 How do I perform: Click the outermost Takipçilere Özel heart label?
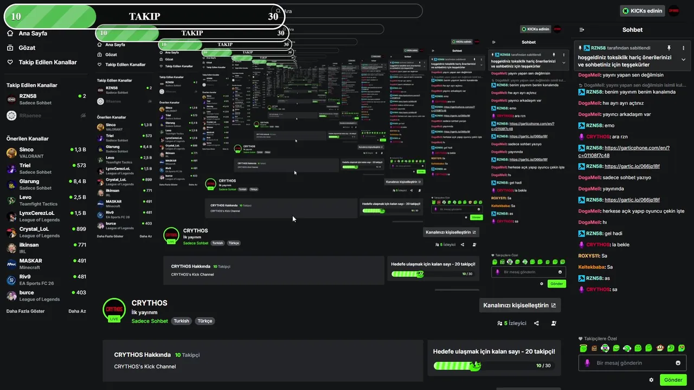(x=597, y=339)
